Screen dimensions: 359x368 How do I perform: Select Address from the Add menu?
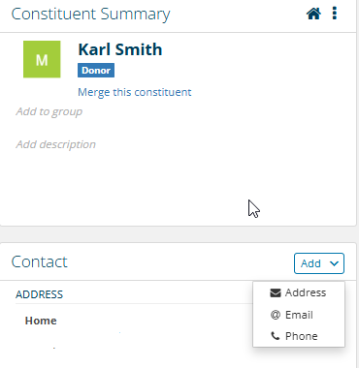[299, 292]
